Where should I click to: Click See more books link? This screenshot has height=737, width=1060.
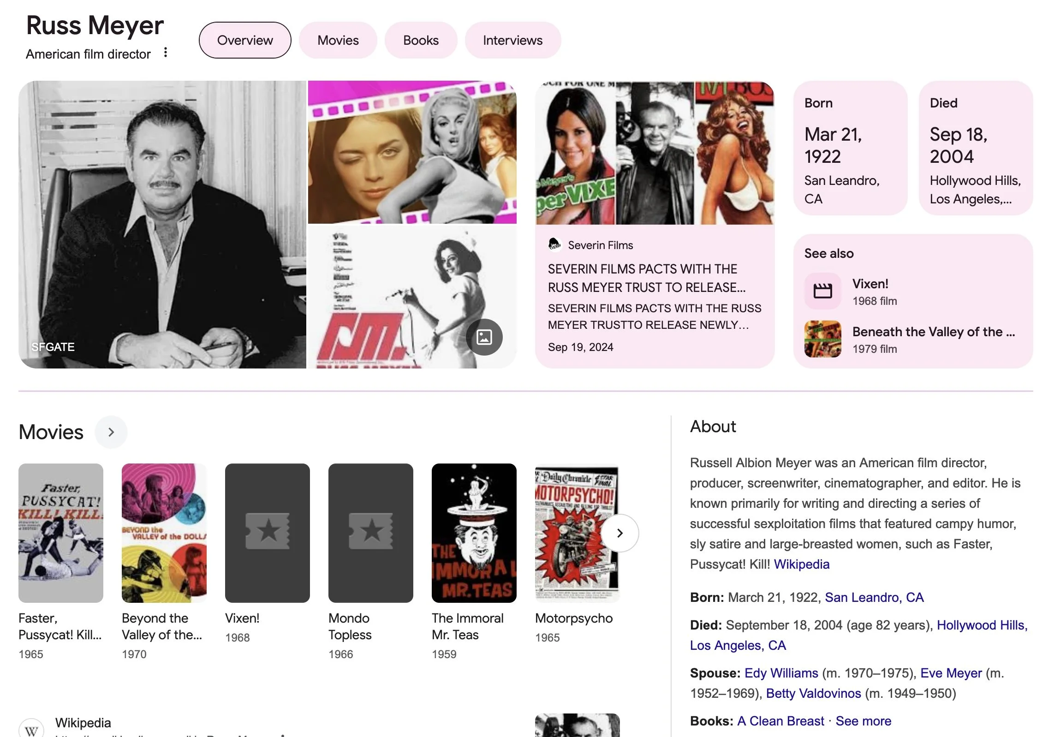pyautogui.click(x=863, y=721)
